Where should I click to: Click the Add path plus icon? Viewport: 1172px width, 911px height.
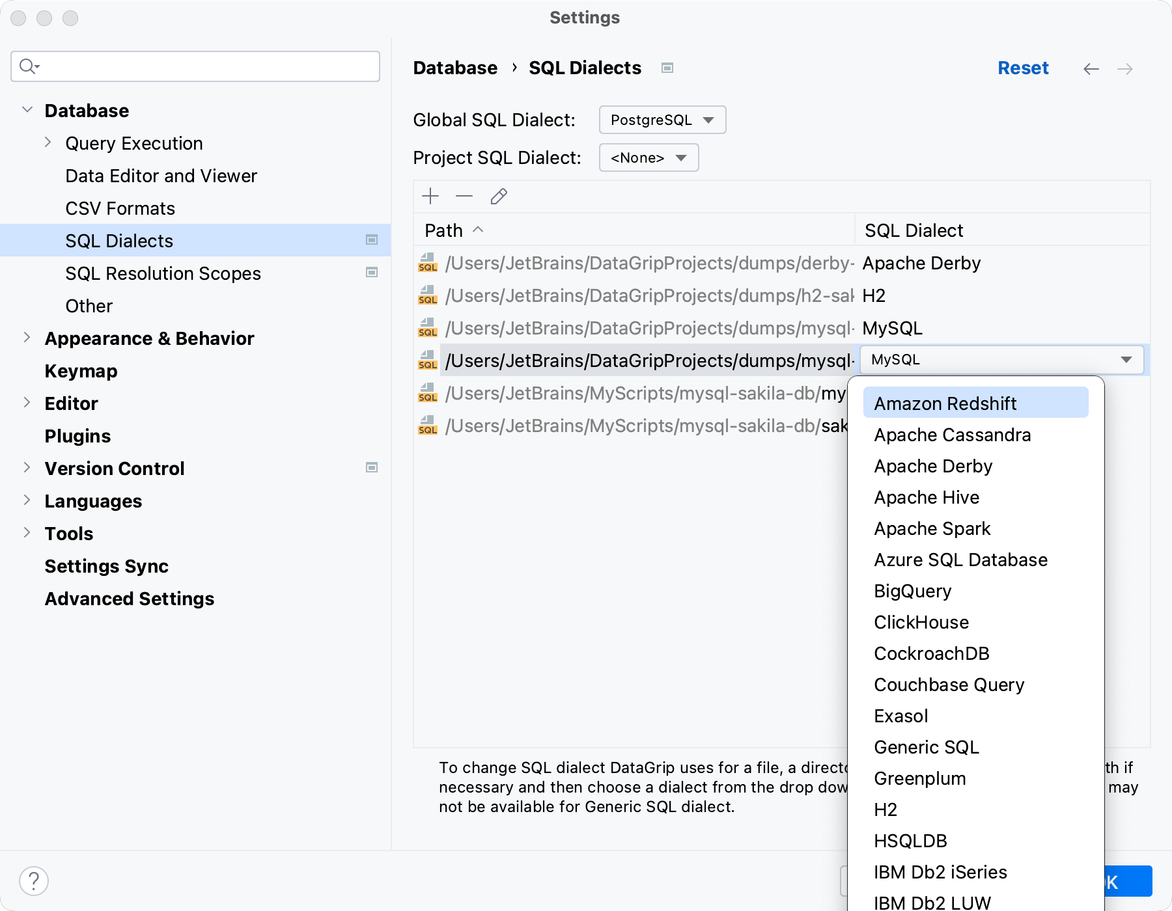tap(430, 197)
